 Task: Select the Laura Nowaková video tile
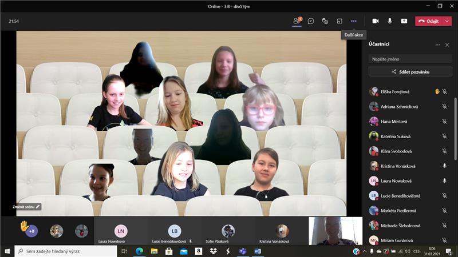tap(121, 231)
